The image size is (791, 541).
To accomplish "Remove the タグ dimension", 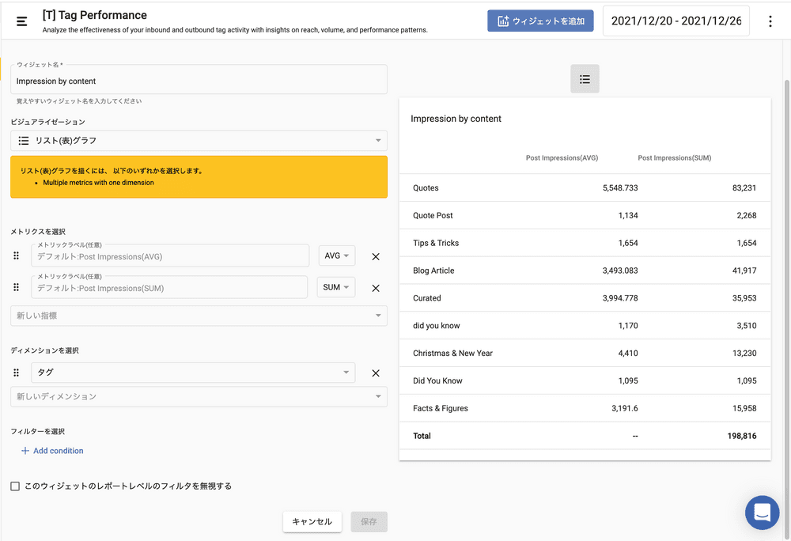I will [x=376, y=373].
